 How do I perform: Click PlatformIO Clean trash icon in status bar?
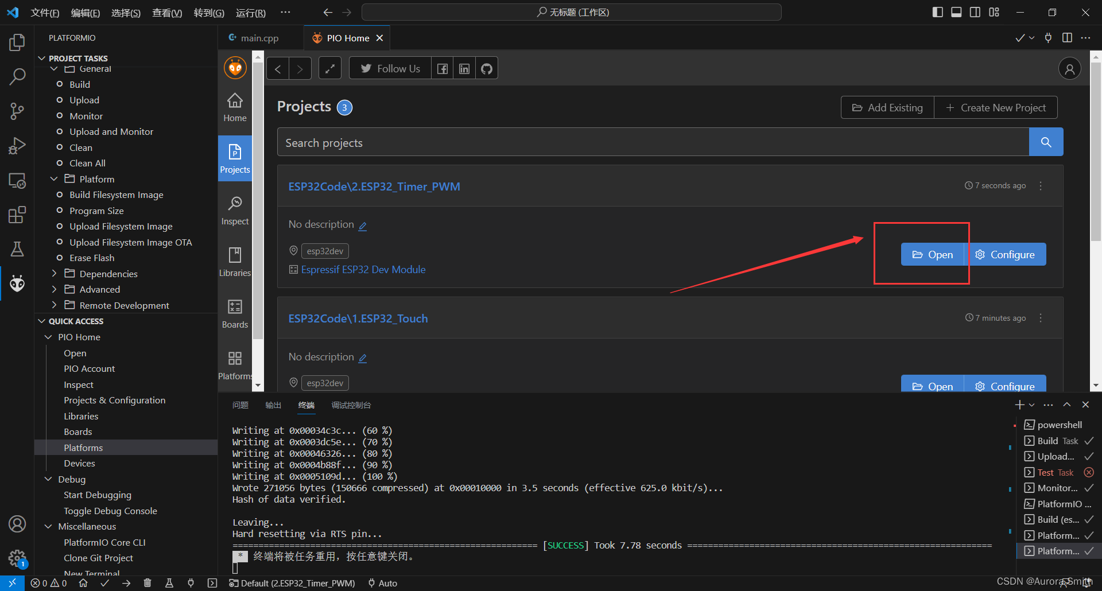point(148,583)
